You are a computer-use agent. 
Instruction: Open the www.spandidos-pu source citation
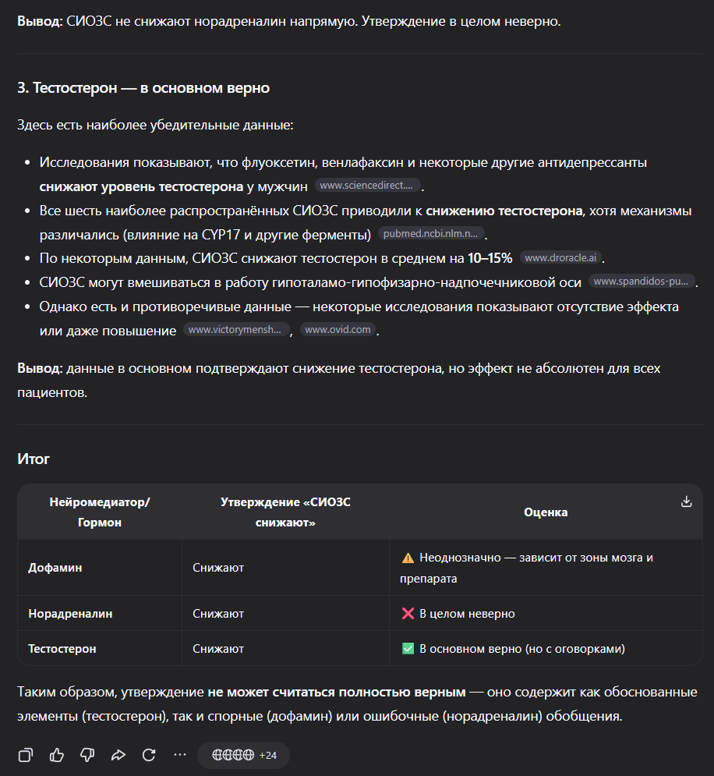coord(642,282)
